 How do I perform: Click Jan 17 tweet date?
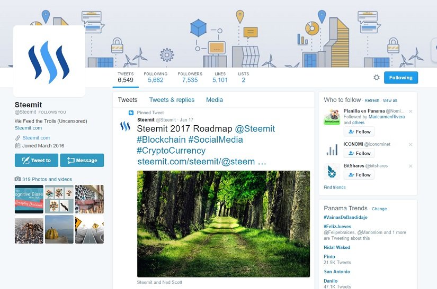[x=186, y=120]
